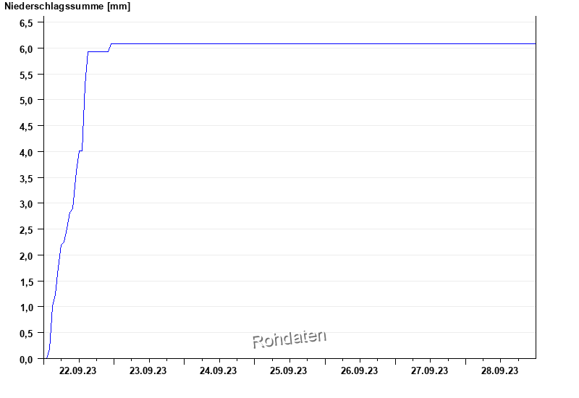Select the 2,0 y-axis label
579x398 pixels.
26,256
